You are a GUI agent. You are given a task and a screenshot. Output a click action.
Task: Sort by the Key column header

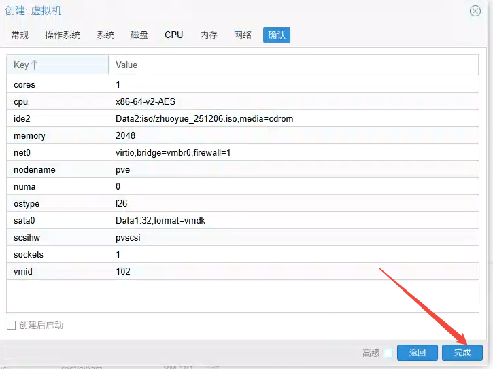(57, 65)
